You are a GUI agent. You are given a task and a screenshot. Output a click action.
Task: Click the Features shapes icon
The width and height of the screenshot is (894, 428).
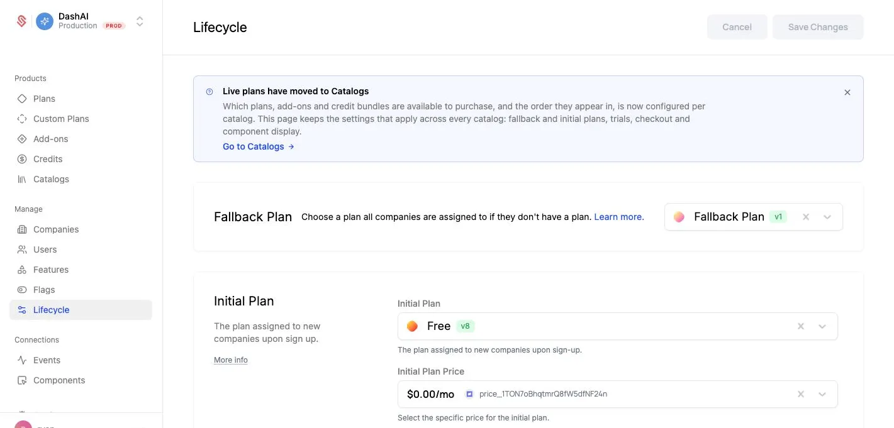coord(22,270)
